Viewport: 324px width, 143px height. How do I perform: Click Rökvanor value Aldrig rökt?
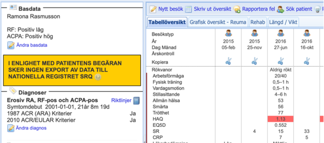click(280, 70)
